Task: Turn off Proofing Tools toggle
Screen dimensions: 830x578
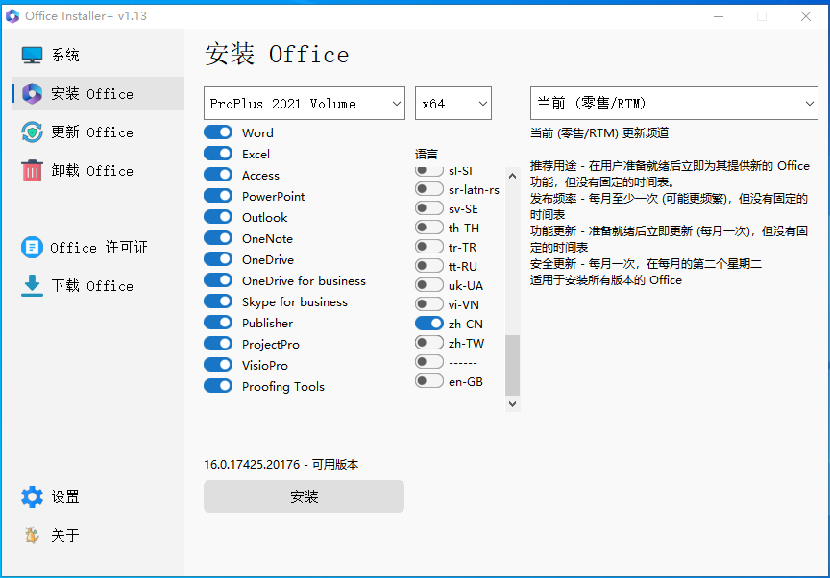Action: (x=218, y=386)
